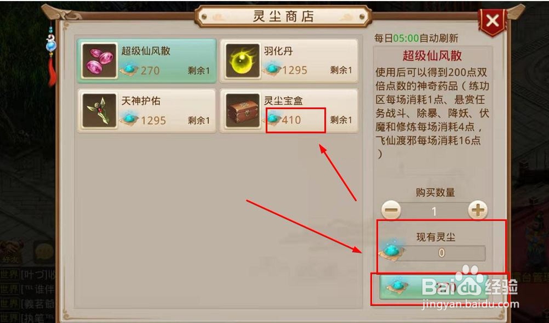Choose the 灵尘宝盒 item name
Viewport: 549px width, 323px height.
(283, 101)
